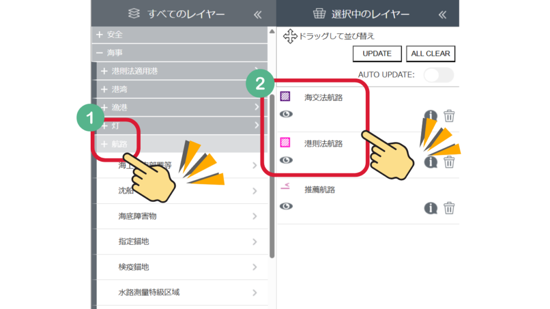
Task: Hide the 海交法航路 layer with eye icon
Action: point(286,114)
